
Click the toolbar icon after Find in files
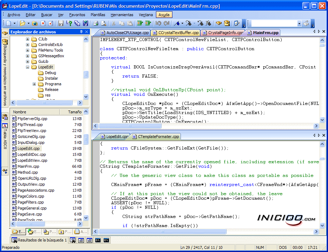[237, 23]
